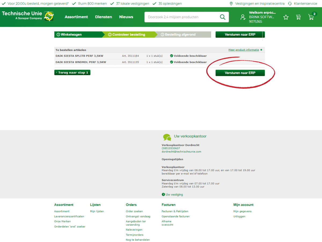Open Termijnorders footer link

pos(135,235)
